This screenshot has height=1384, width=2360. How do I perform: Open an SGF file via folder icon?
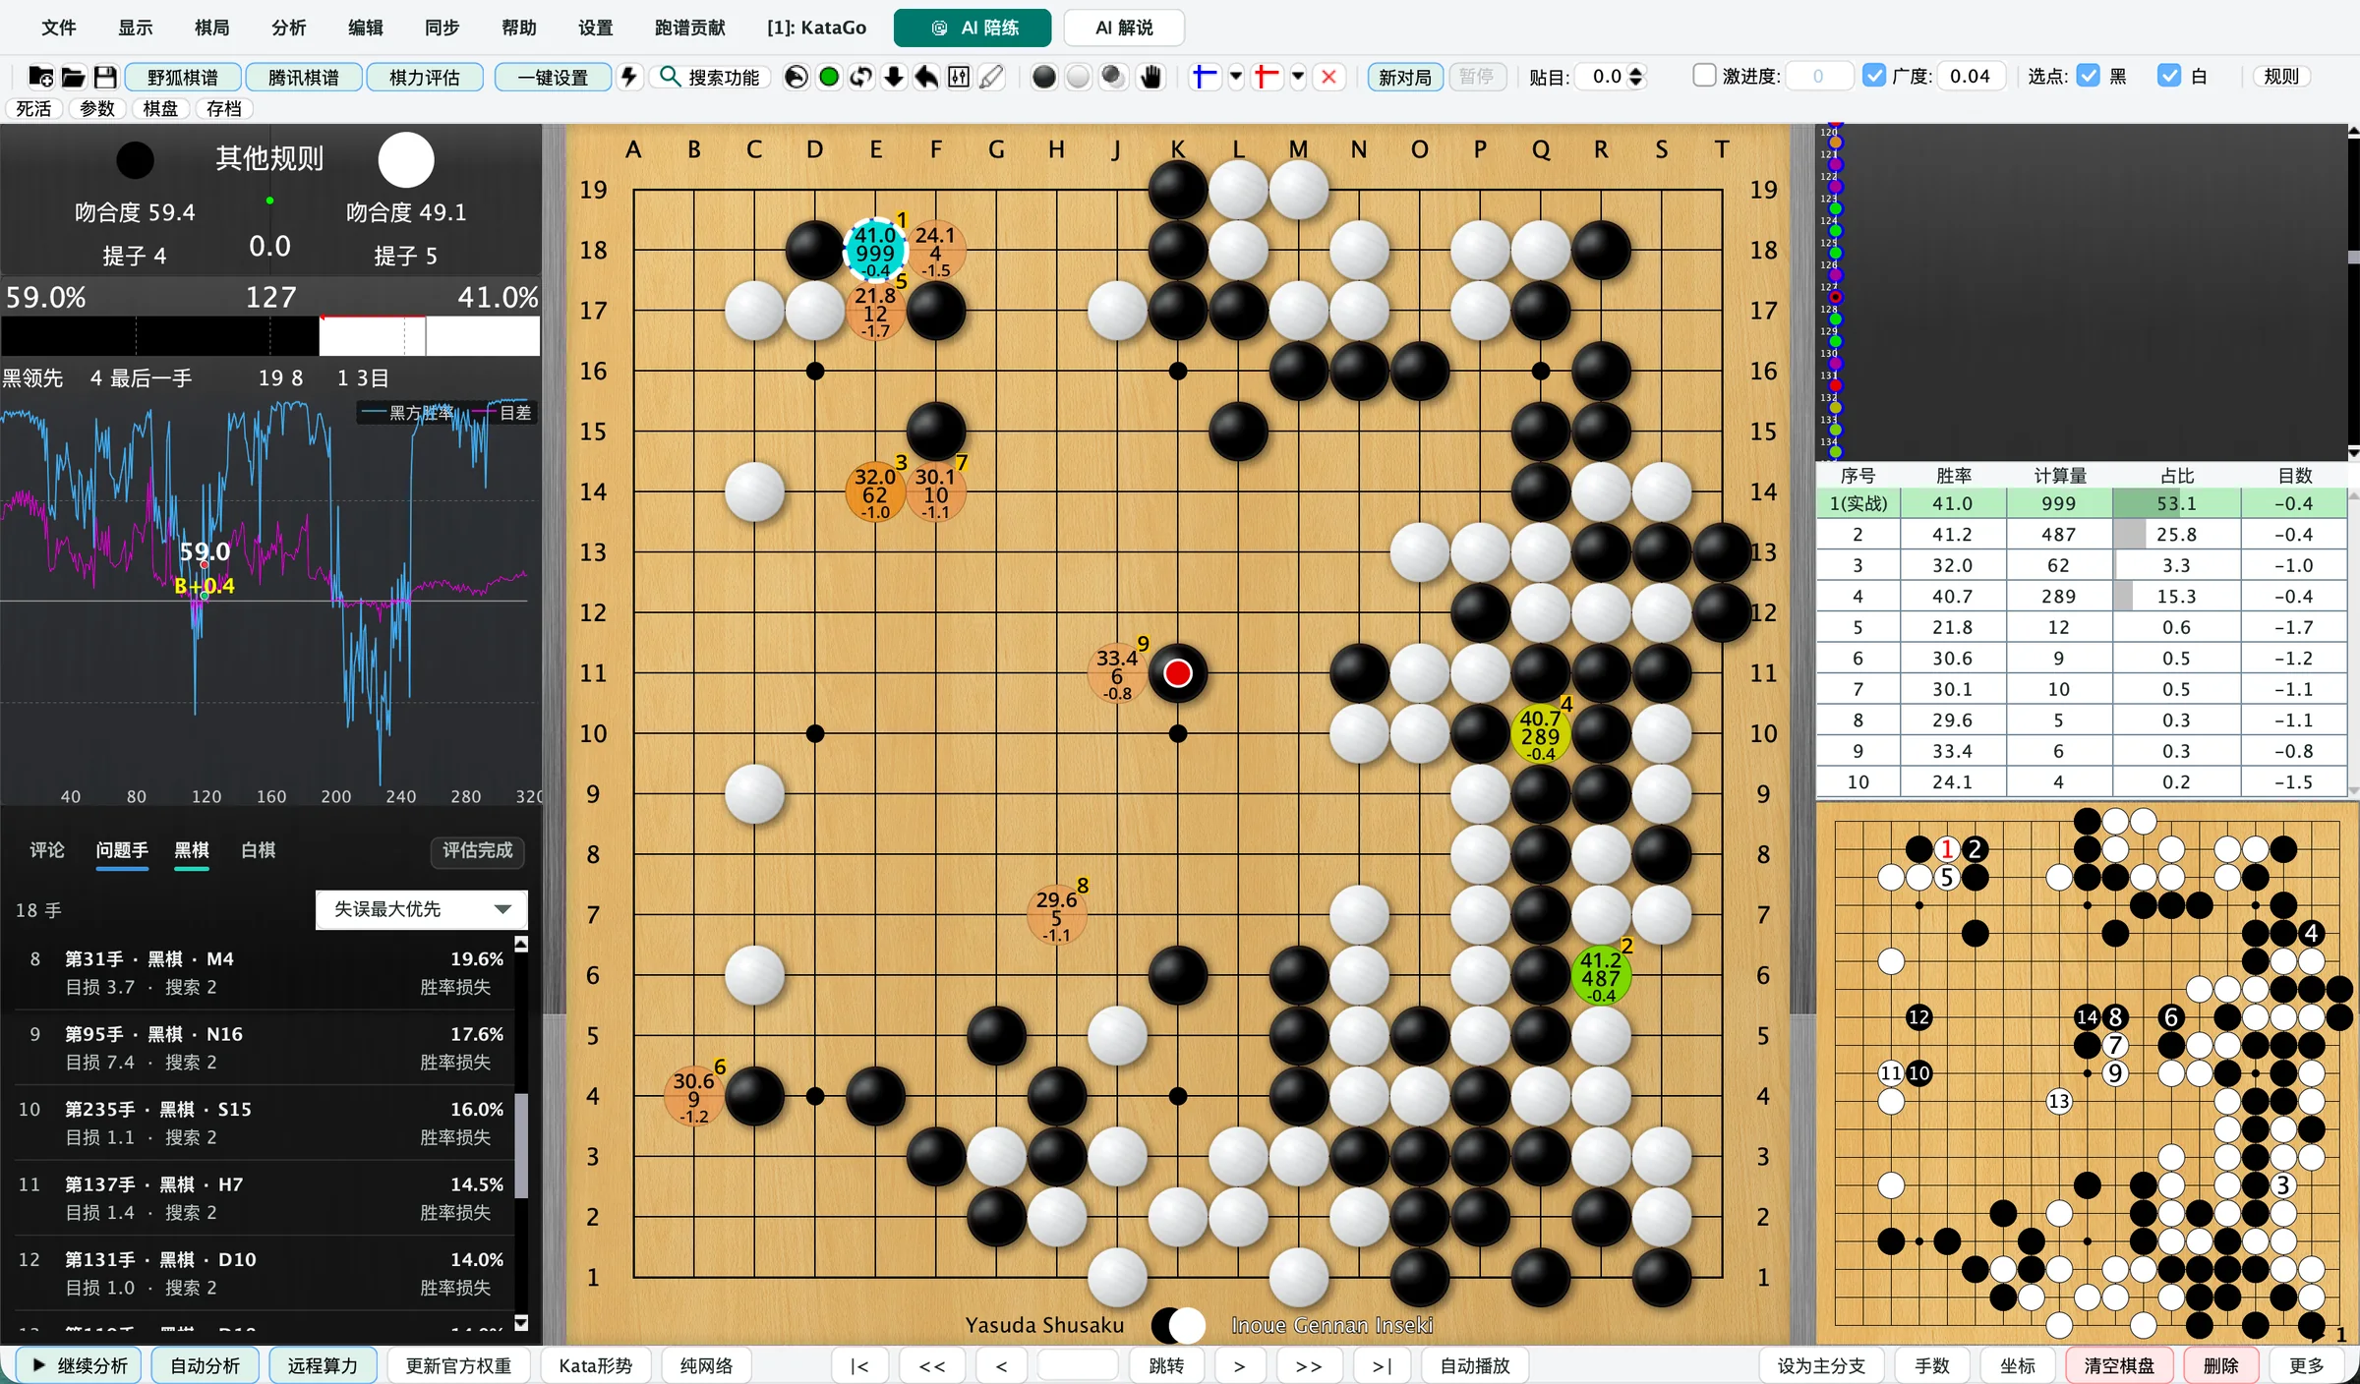pos(74,77)
